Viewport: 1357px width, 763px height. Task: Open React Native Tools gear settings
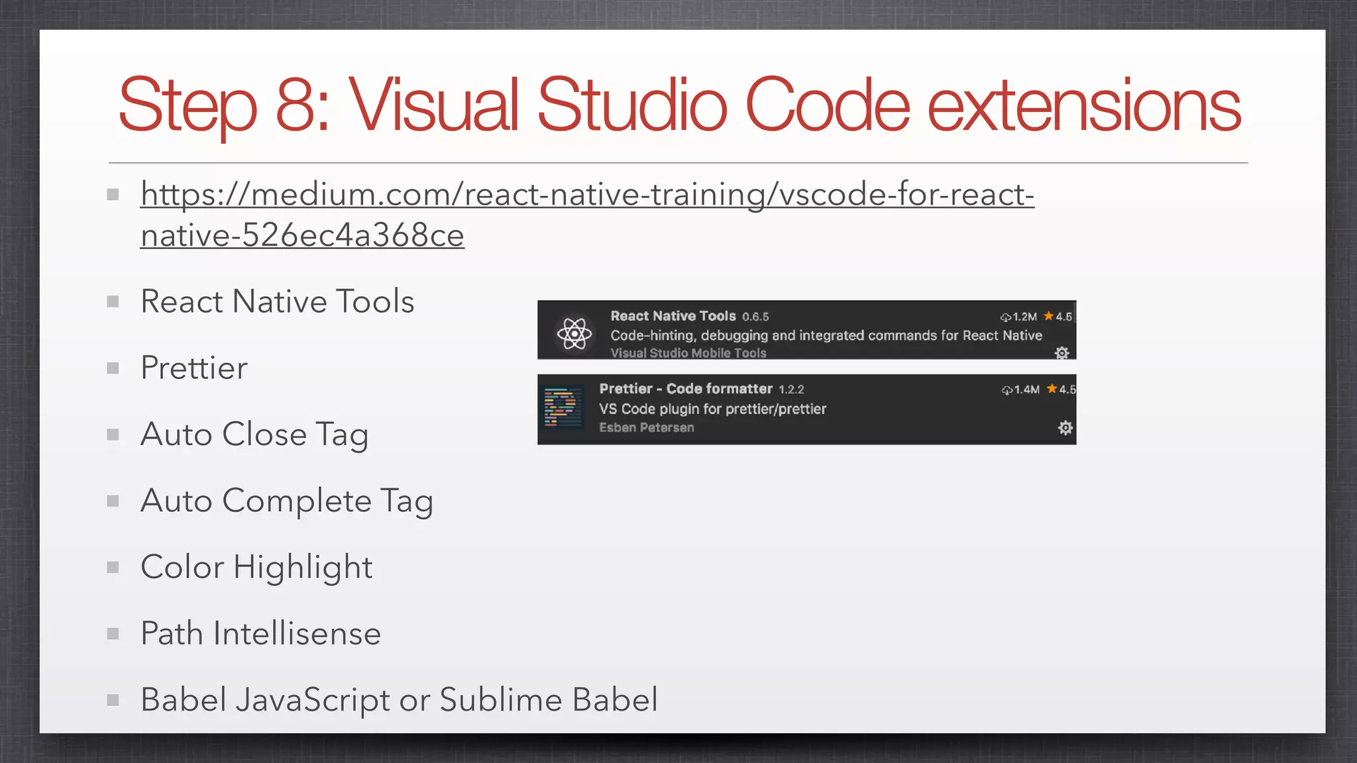pyautogui.click(x=1061, y=353)
